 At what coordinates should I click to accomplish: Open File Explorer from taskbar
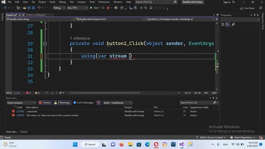click(130, 144)
